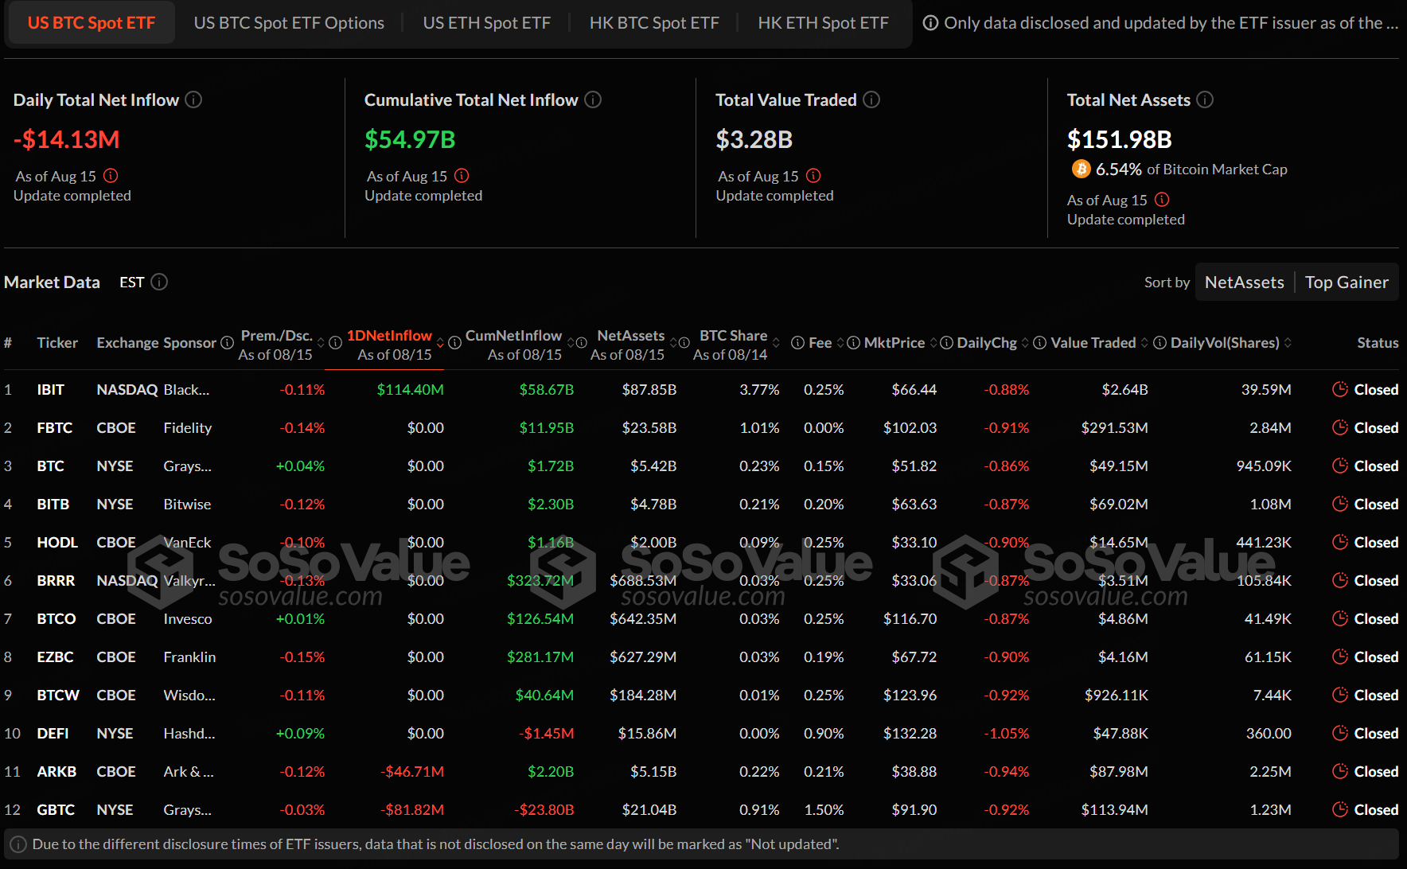Image resolution: width=1407 pixels, height=869 pixels.
Task: Sort by Fee column arrows
Action: [x=840, y=343]
